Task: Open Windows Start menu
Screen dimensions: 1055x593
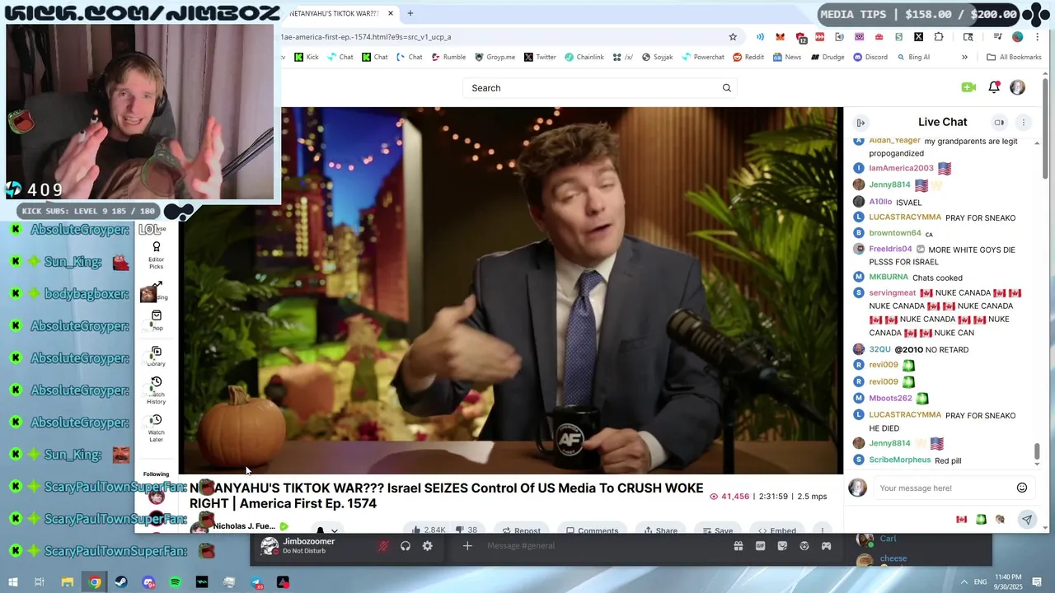Action: tap(13, 582)
